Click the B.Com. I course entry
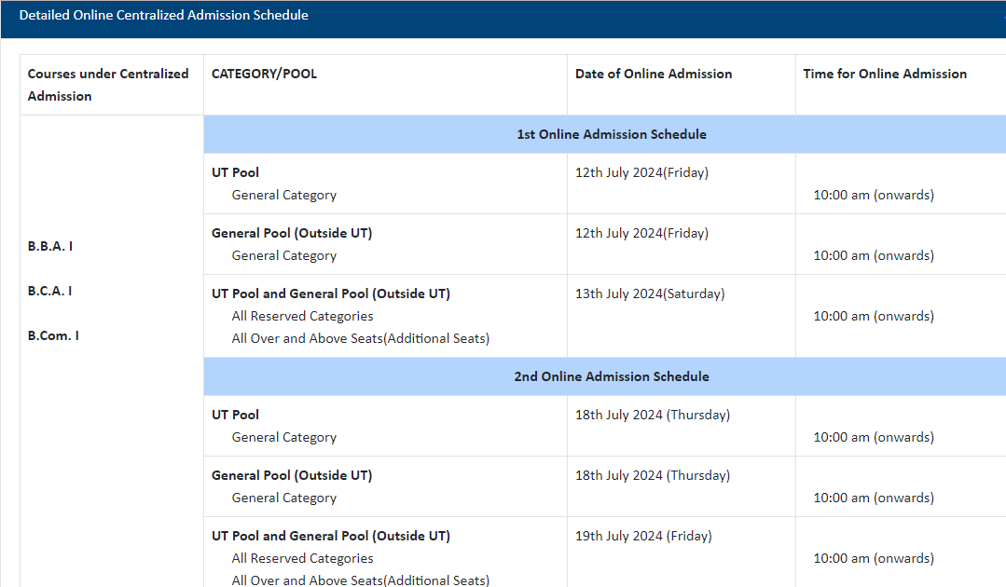Image resolution: width=1006 pixels, height=587 pixels. tap(53, 335)
